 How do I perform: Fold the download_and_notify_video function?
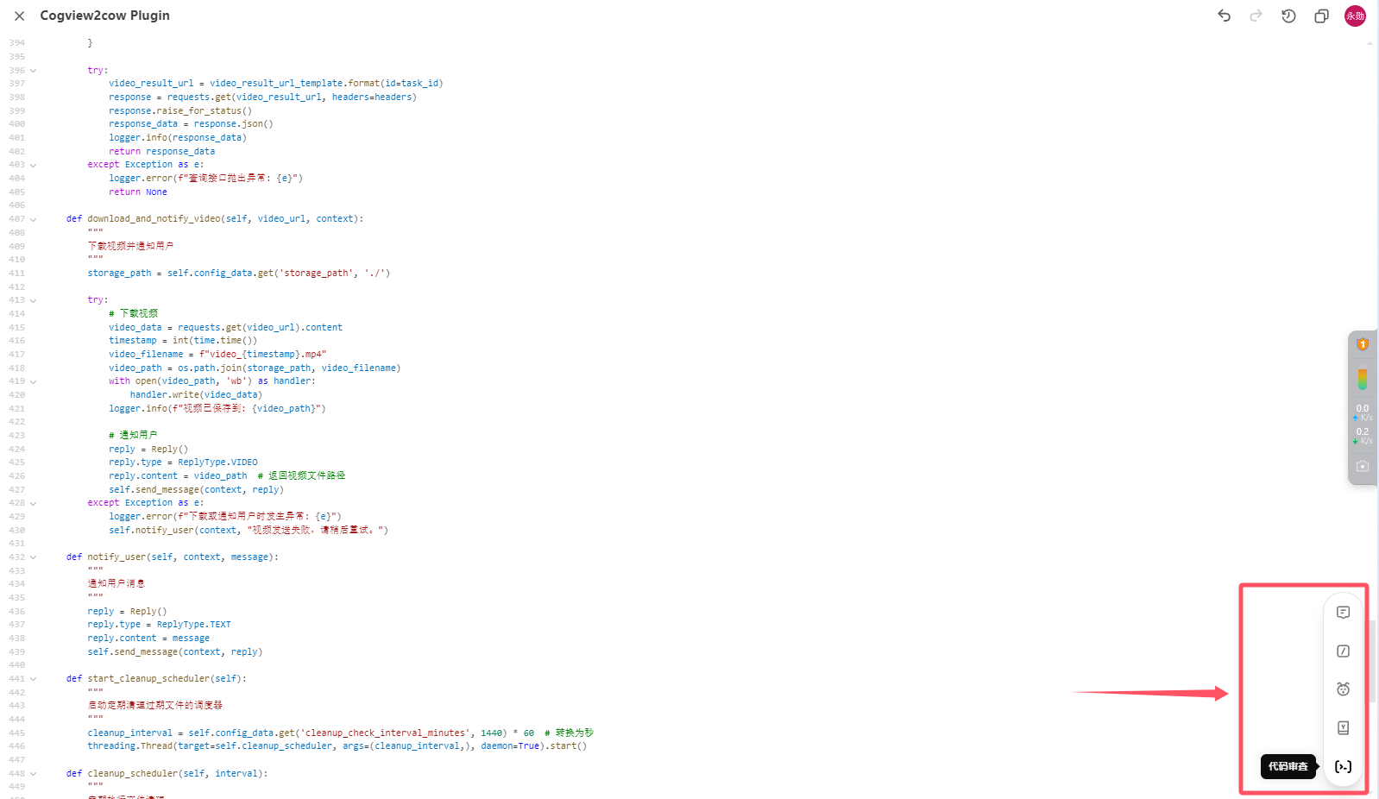tap(34, 219)
